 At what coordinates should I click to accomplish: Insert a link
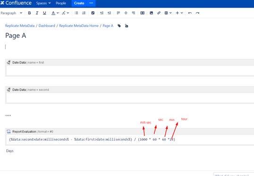159,13
